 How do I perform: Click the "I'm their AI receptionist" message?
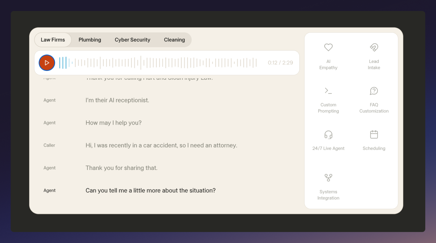point(117,100)
